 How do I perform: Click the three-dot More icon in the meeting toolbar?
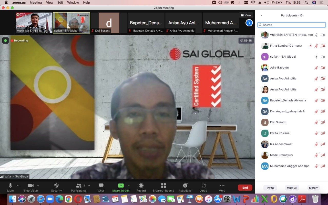point(222,186)
